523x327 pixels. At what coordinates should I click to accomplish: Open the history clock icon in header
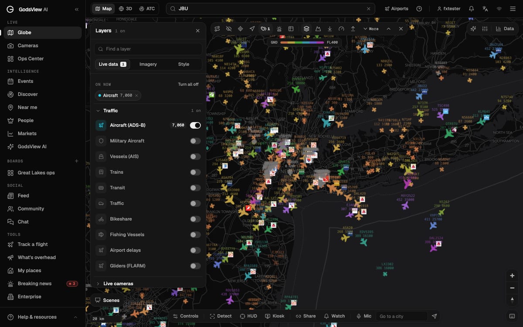tap(419, 9)
